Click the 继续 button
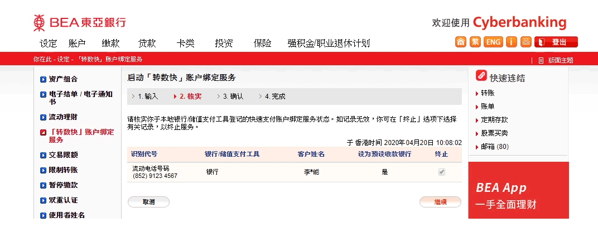This screenshot has height=251, width=598. (x=440, y=202)
